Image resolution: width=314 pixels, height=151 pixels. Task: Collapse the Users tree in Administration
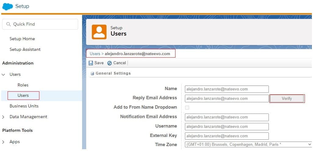(x=4, y=75)
